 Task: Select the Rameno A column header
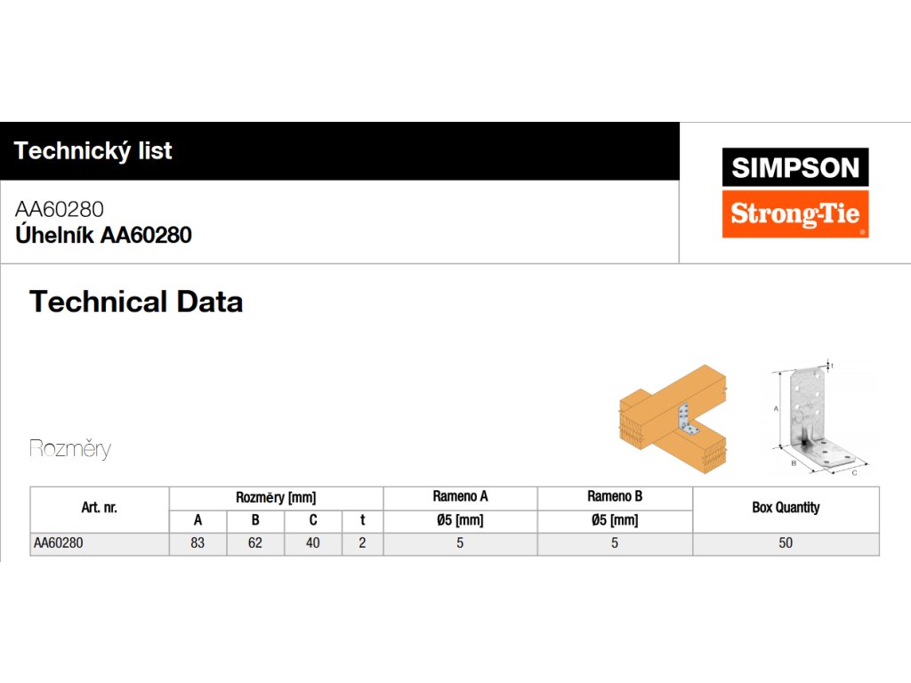[x=460, y=497]
